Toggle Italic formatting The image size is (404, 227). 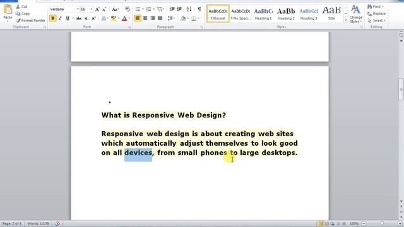[60, 18]
